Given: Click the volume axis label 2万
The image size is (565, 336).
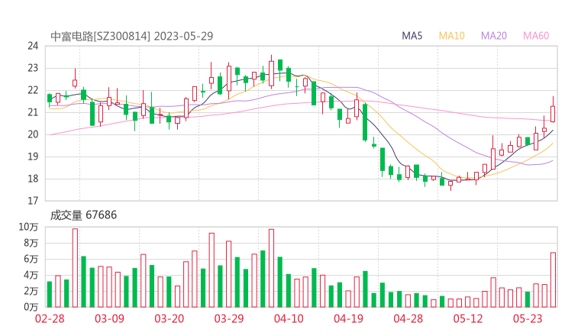Looking at the screenshot, I should point(31,291).
